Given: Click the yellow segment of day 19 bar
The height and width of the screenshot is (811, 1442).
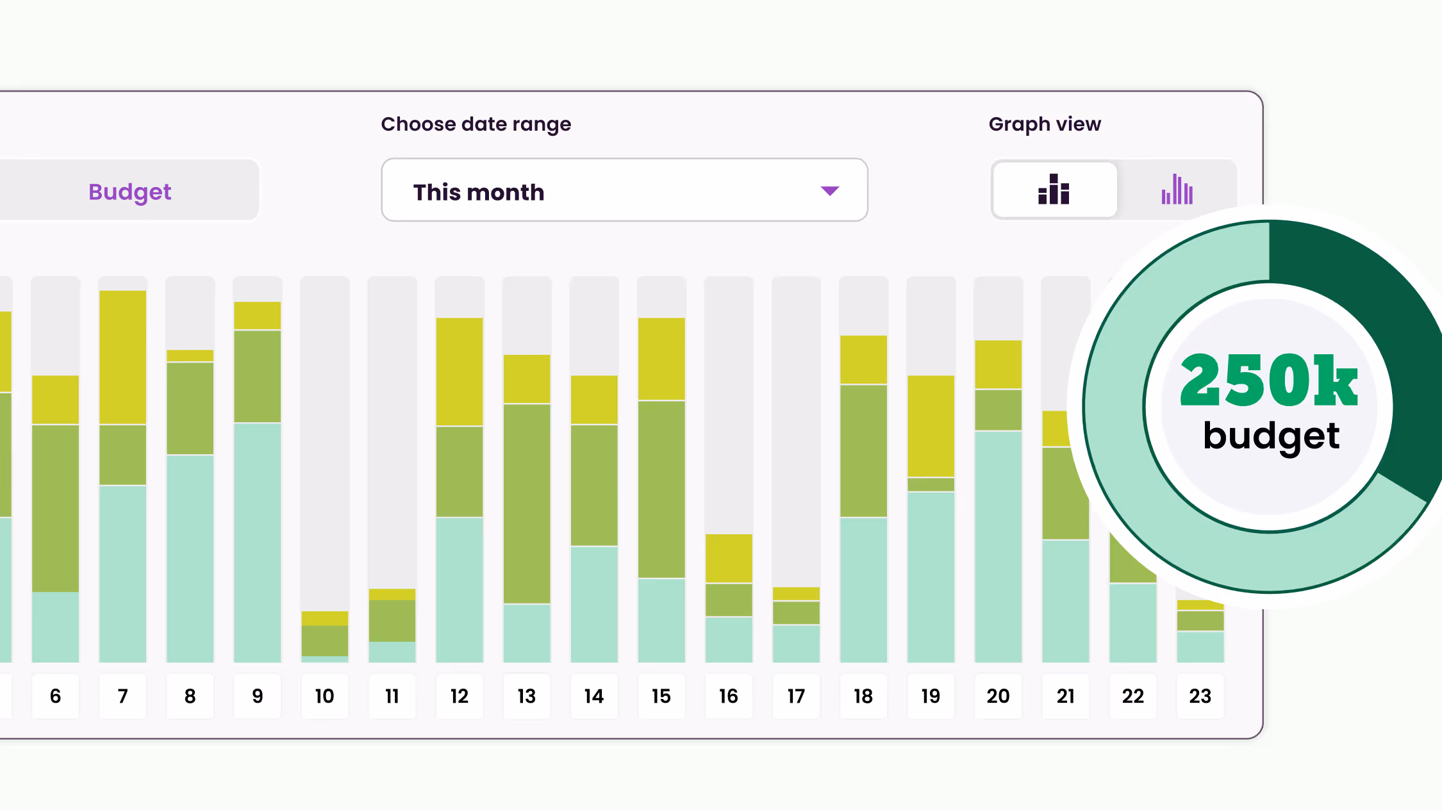Looking at the screenshot, I should pos(931,426).
